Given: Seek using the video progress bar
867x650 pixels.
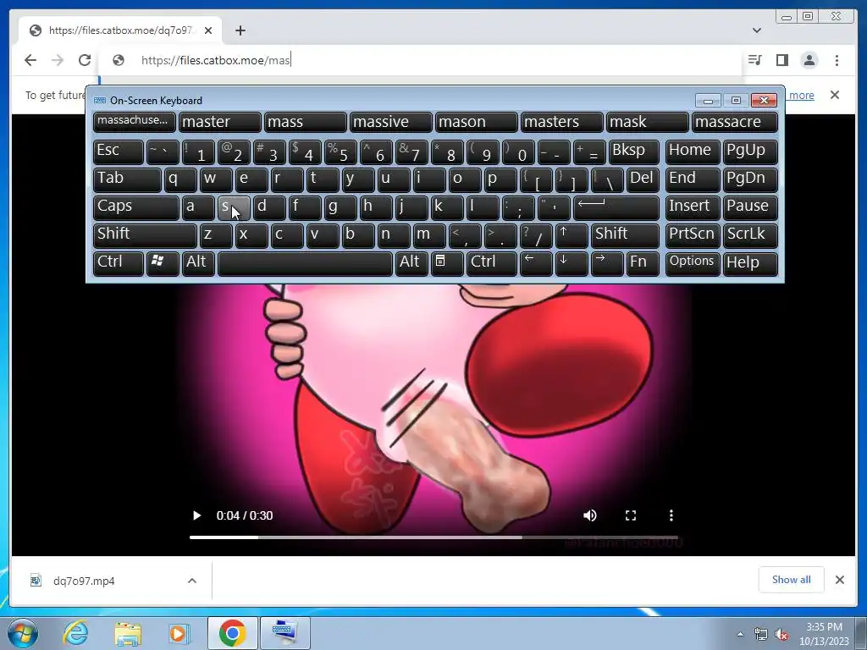Looking at the screenshot, I should (x=434, y=537).
